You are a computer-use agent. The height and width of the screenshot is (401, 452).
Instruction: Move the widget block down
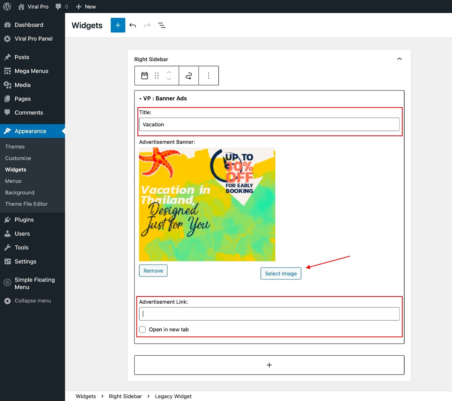click(x=169, y=79)
